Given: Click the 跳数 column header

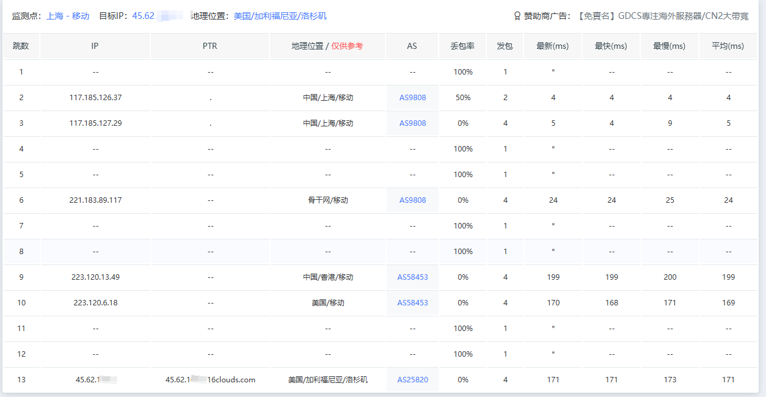Looking at the screenshot, I should point(21,46).
